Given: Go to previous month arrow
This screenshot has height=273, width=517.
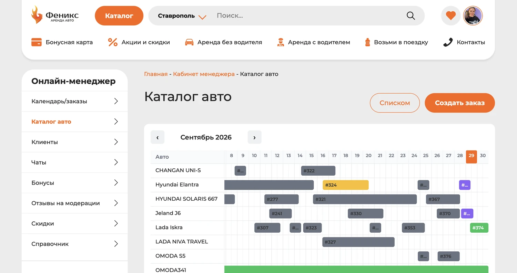Looking at the screenshot, I should 158,137.
